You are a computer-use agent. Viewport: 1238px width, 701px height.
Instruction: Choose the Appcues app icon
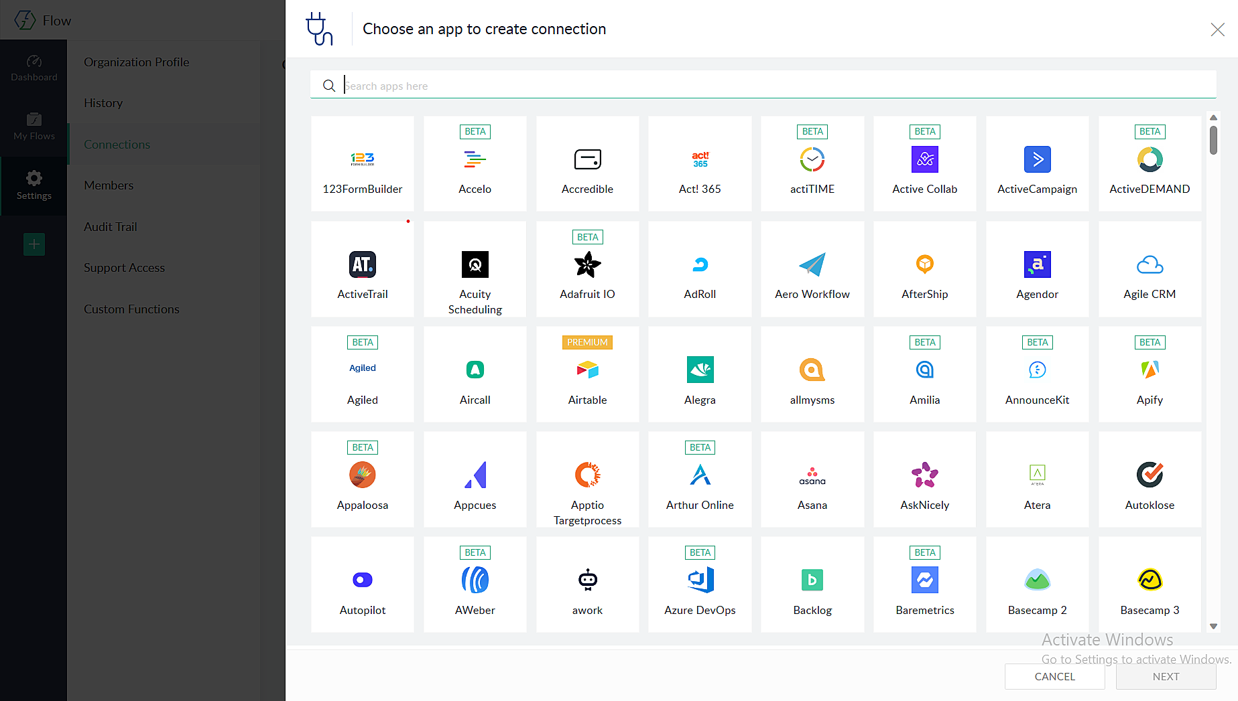pos(475,475)
